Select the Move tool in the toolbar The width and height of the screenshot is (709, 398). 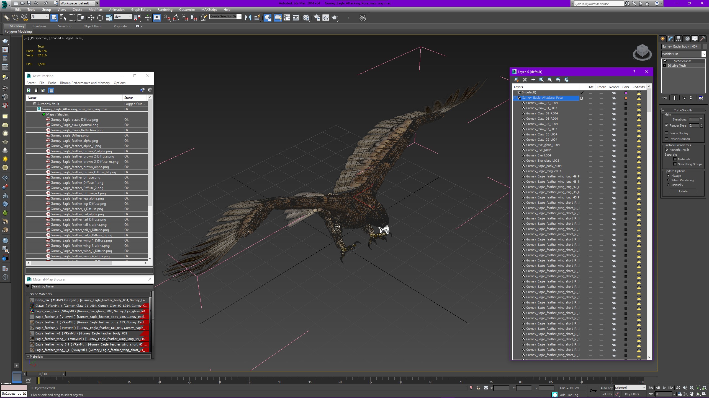click(91, 18)
